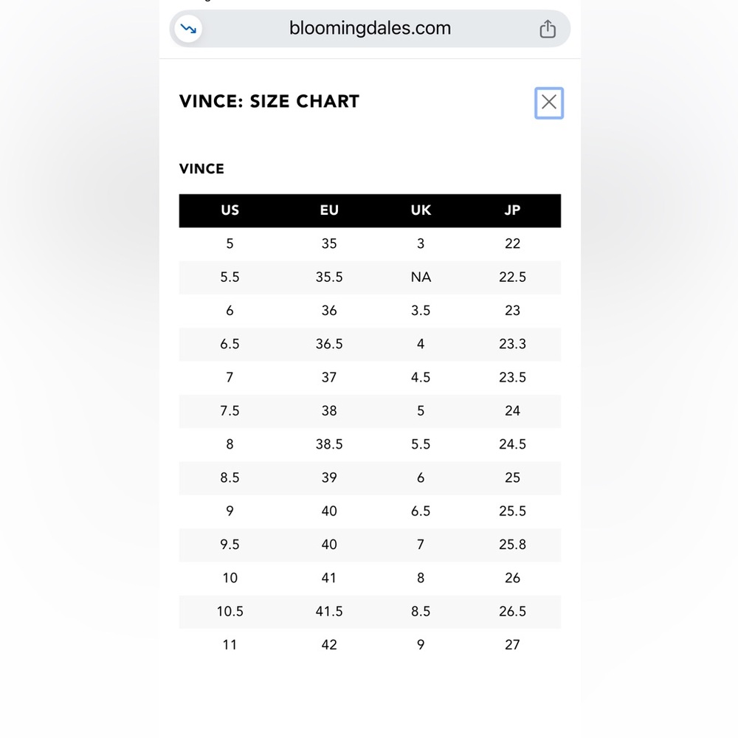This screenshot has width=738, height=738.
Task: Click the NA cell in UK column
Action: (x=421, y=277)
